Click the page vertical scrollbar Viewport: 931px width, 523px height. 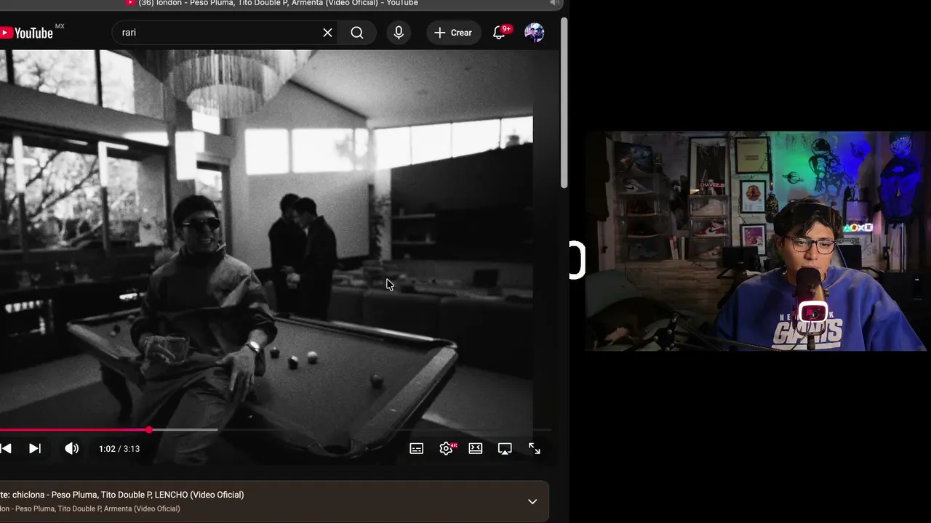point(564,104)
